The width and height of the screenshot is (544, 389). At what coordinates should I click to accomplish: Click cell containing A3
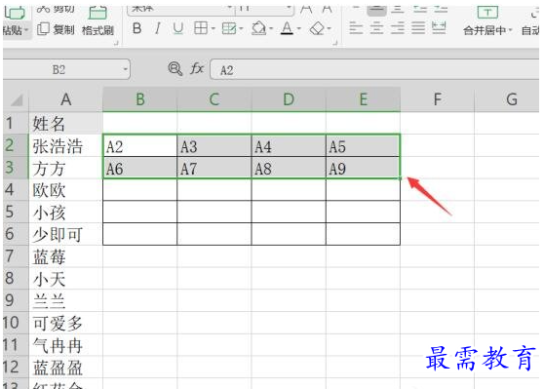pos(214,145)
